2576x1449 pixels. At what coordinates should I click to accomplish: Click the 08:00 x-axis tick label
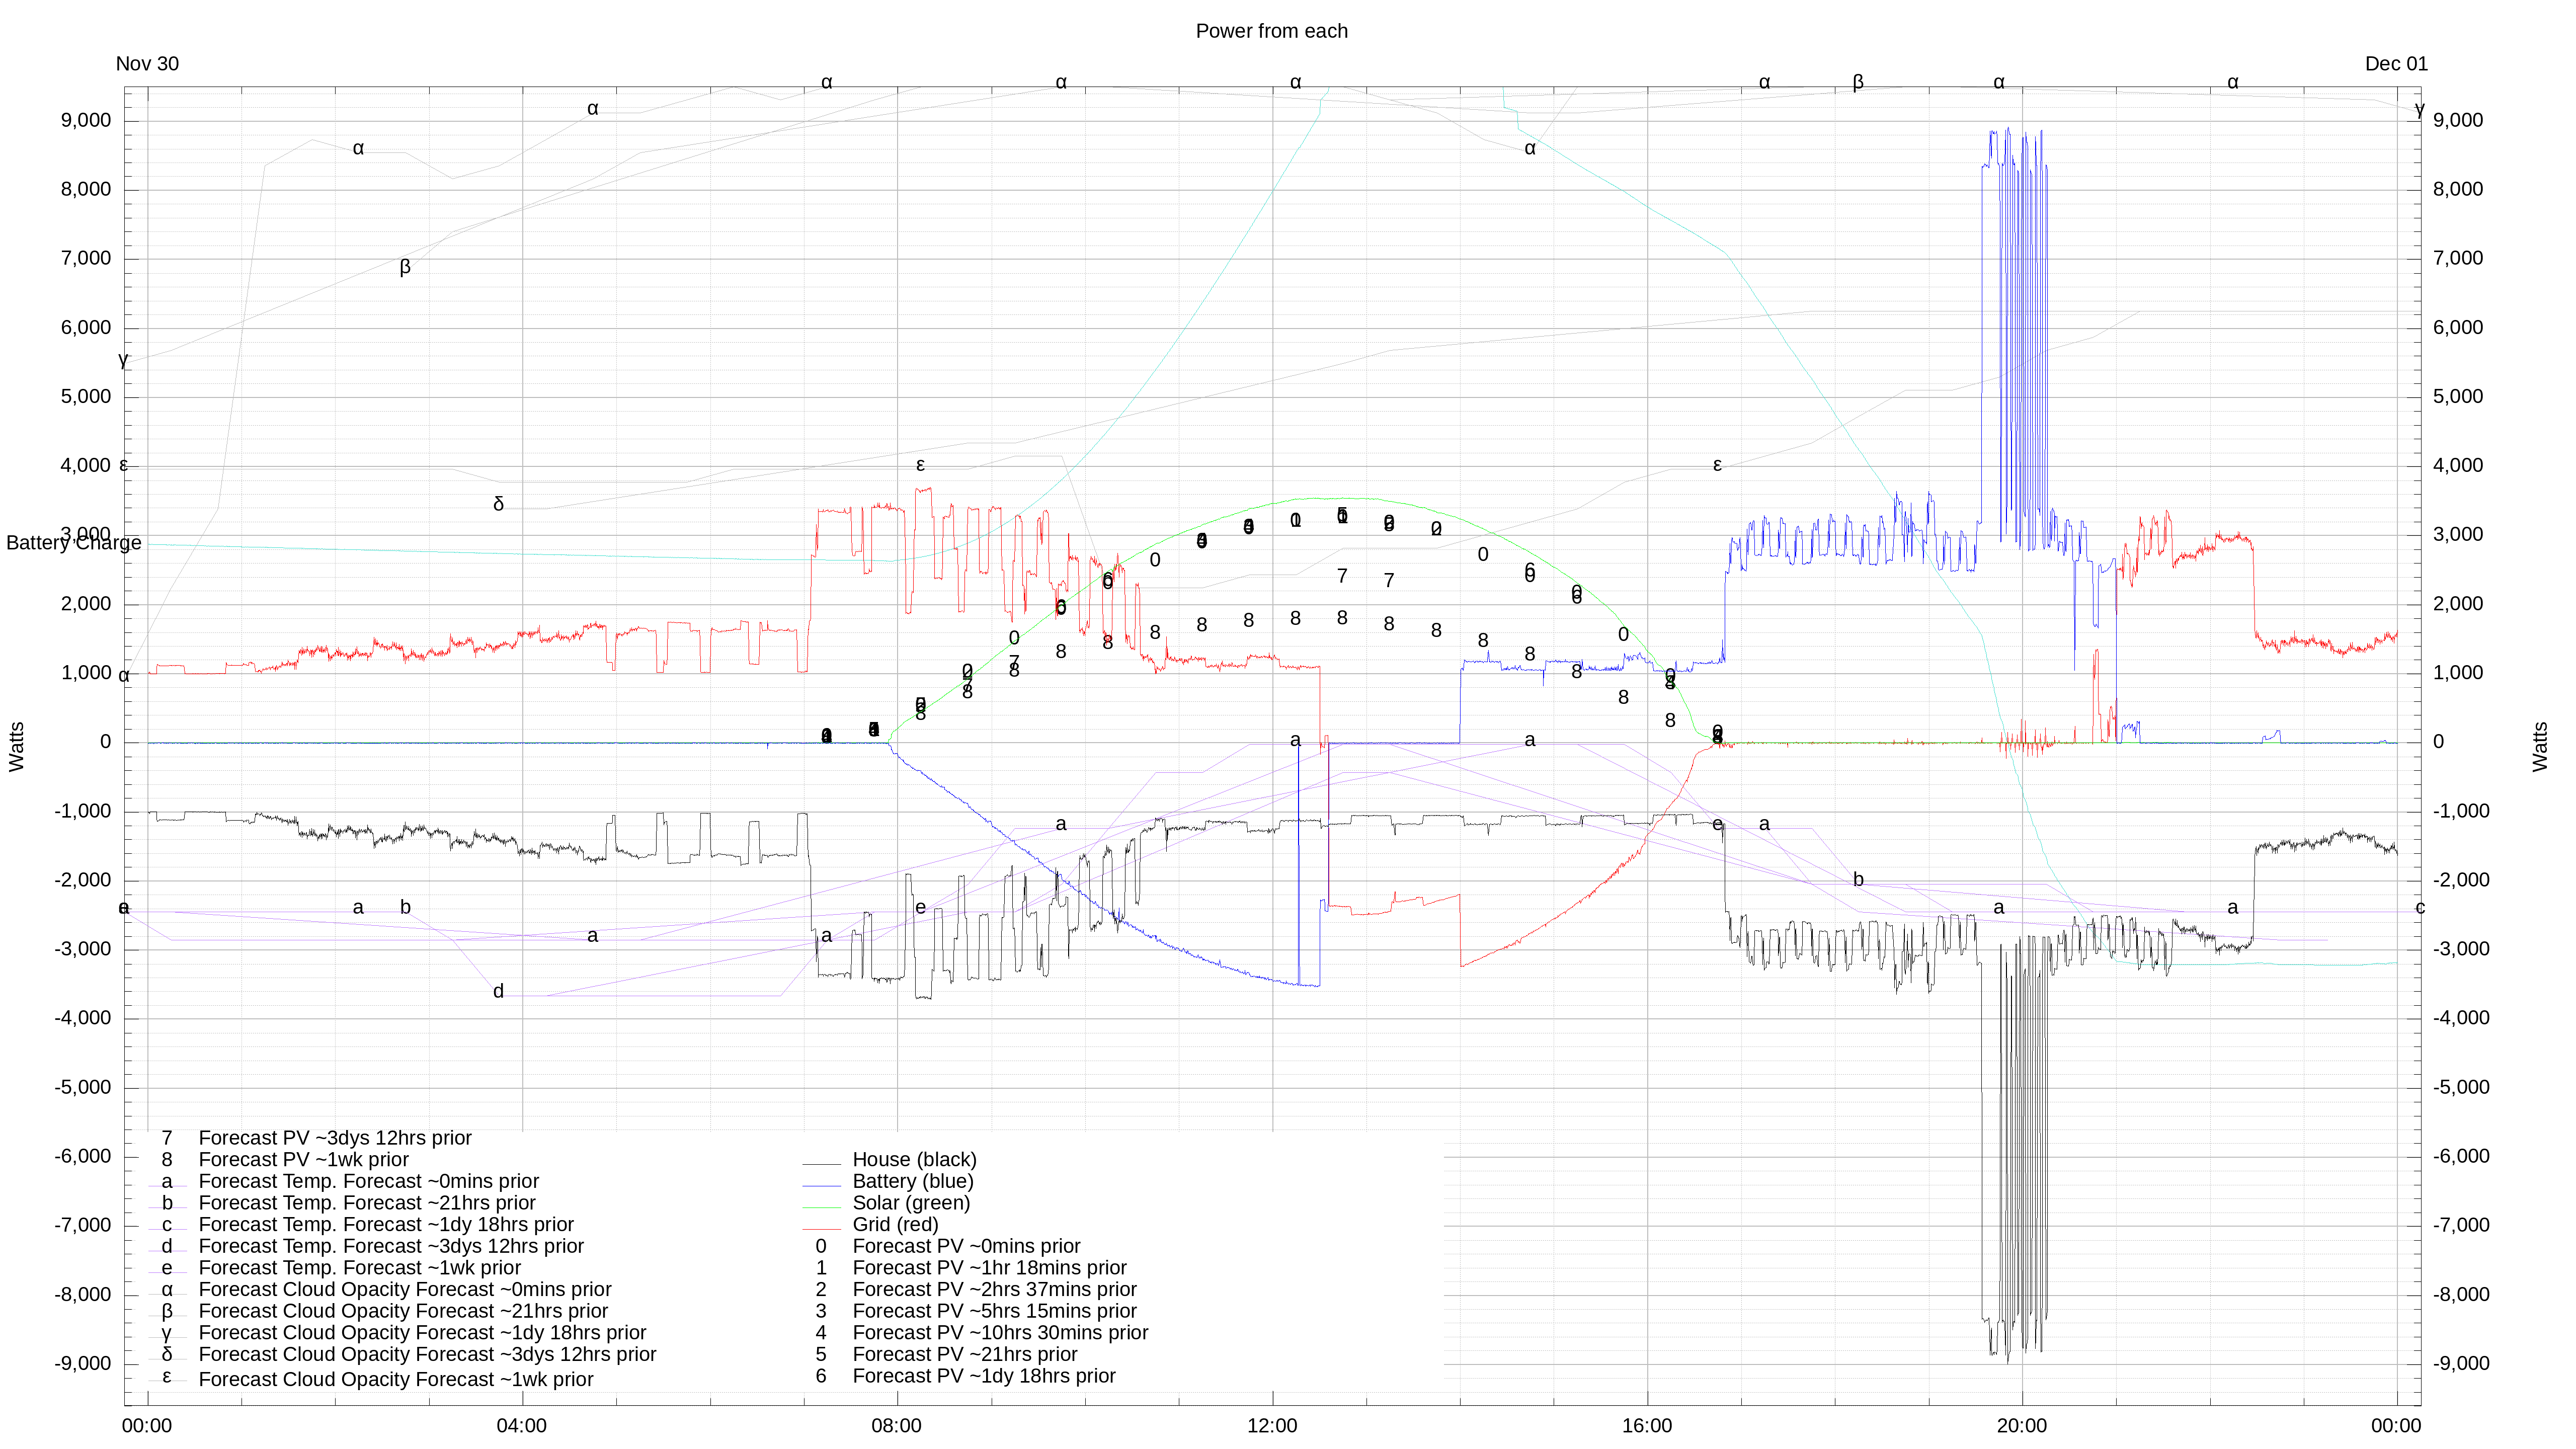(897, 1426)
